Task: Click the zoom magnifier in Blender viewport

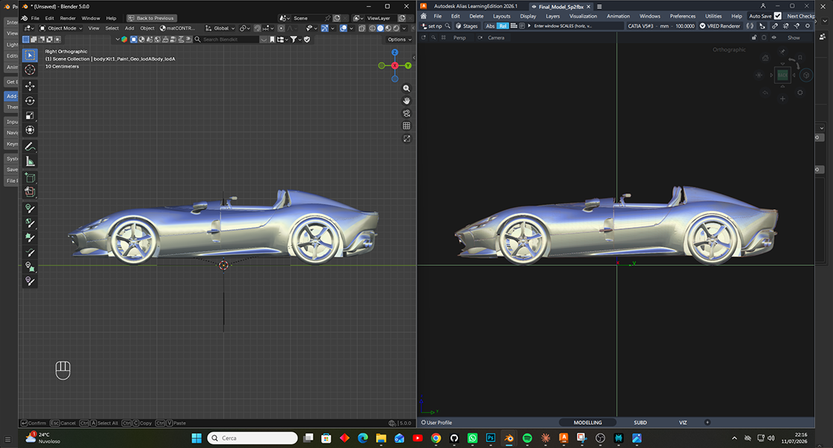Action: pos(406,88)
